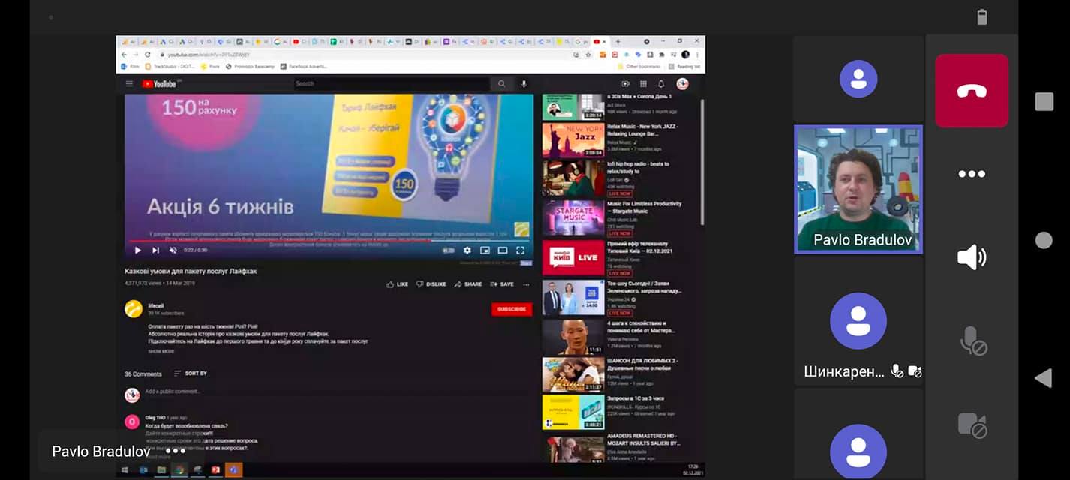Toggle the disabled microphone icon
Image resolution: width=1070 pixels, height=480 pixels.
point(973,340)
